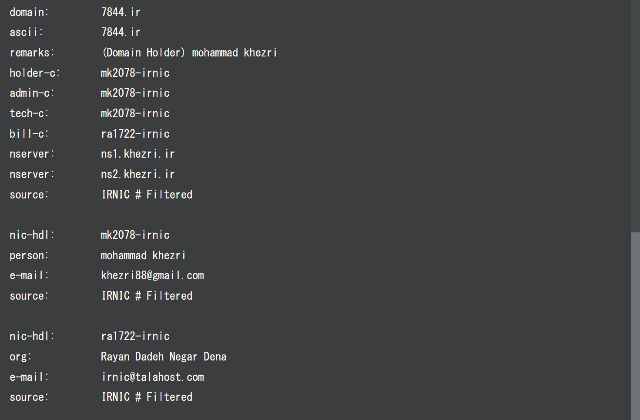Click the remarks field label
The width and height of the screenshot is (640, 420).
(32, 53)
